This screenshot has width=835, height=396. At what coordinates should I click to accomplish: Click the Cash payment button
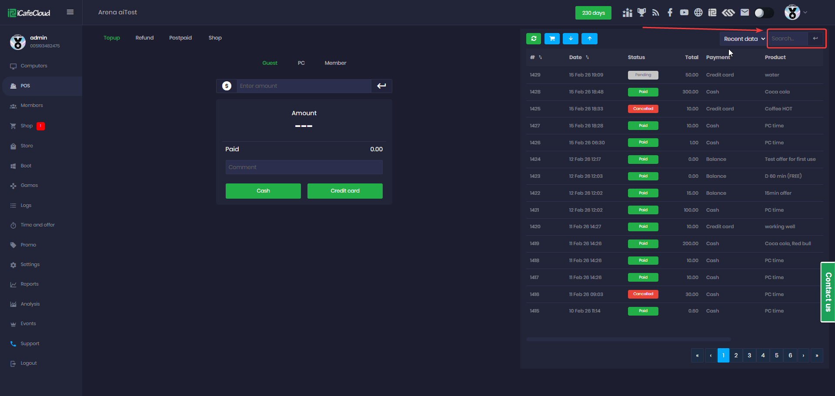(263, 191)
